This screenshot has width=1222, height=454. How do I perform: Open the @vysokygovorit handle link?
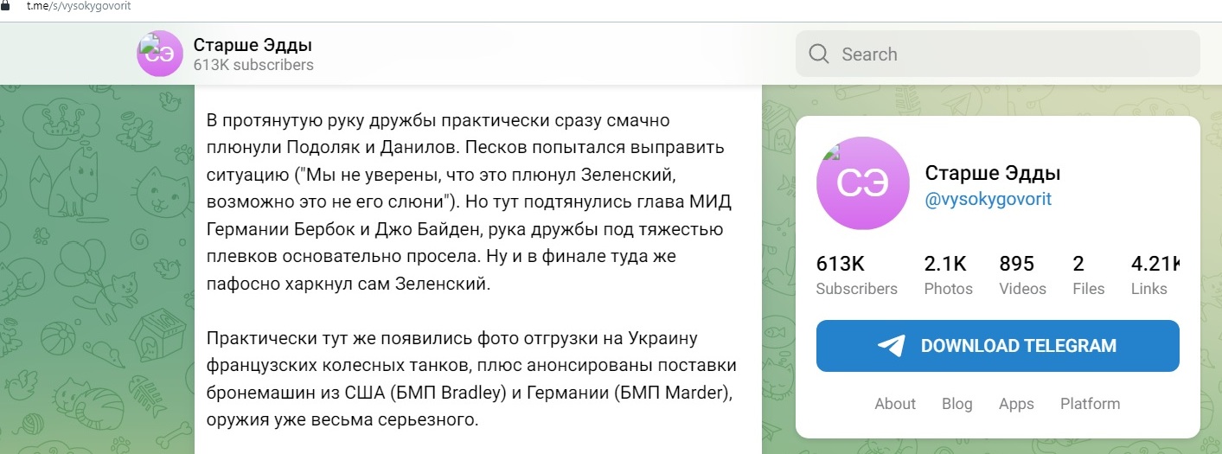(x=988, y=200)
